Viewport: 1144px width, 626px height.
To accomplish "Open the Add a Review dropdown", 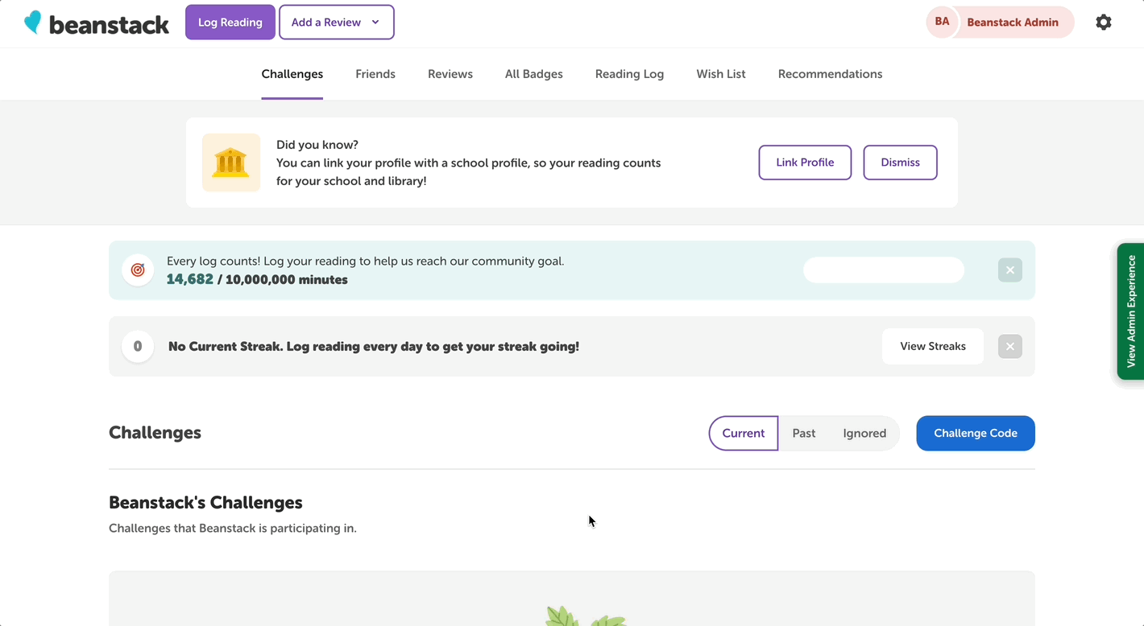I will pos(336,22).
